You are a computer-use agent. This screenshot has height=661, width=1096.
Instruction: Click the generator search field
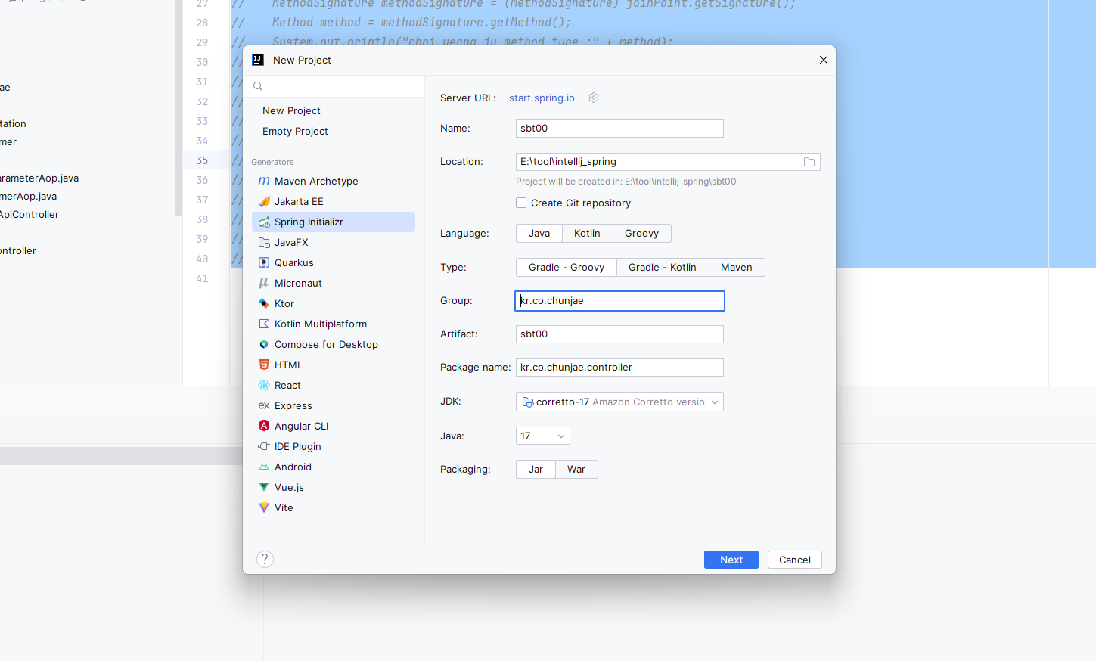[334, 86]
